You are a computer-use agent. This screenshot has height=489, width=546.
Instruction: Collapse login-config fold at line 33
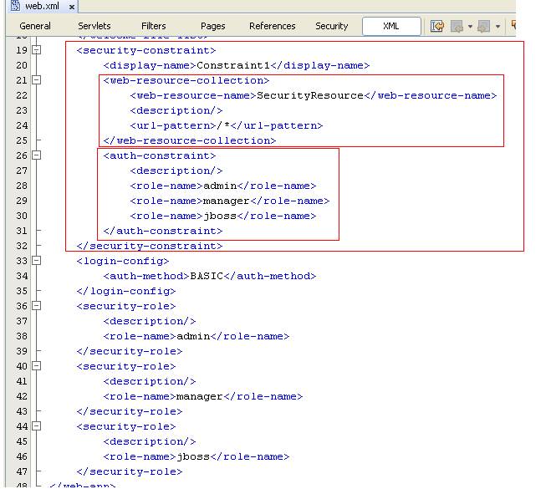[x=36, y=261]
